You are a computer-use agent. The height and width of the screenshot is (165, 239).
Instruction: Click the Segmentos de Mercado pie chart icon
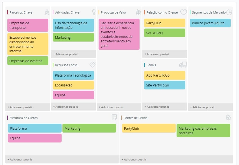tap(229, 12)
